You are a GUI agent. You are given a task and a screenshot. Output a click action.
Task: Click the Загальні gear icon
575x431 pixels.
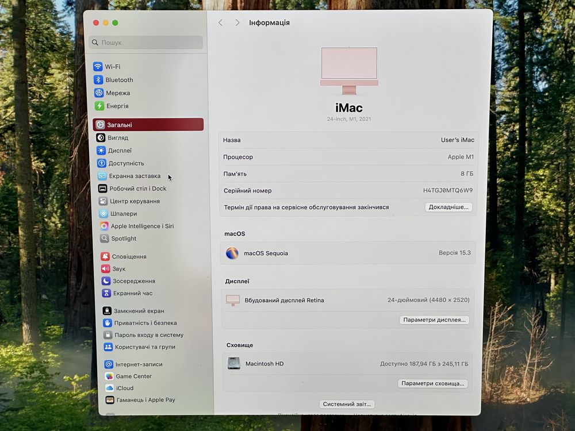click(100, 125)
